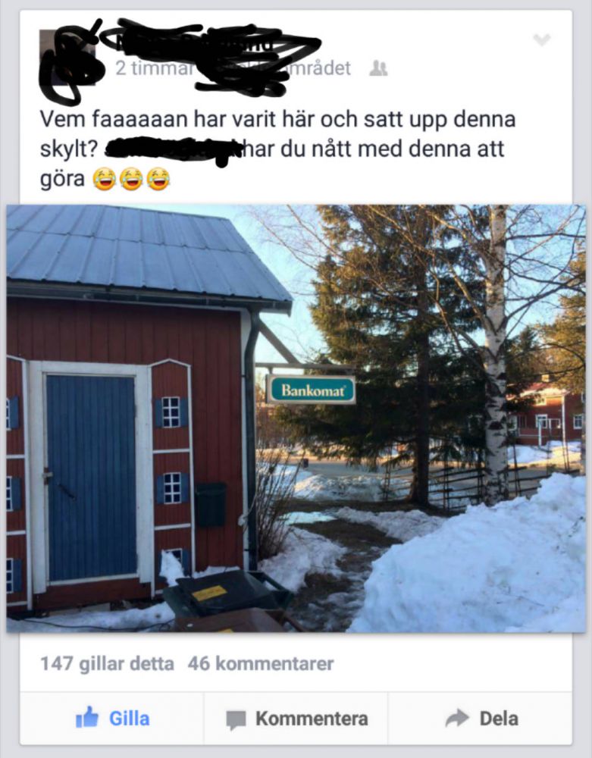The width and height of the screenshot is (592, 758).
Task: Share the post using Dela
Action: (499, 719)
